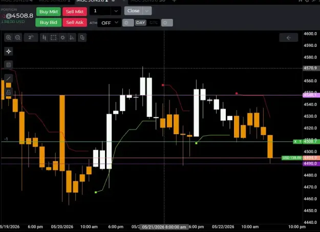Focus the order quantity field showing 1
The image size is (320, 232).
tap(100, 11)
